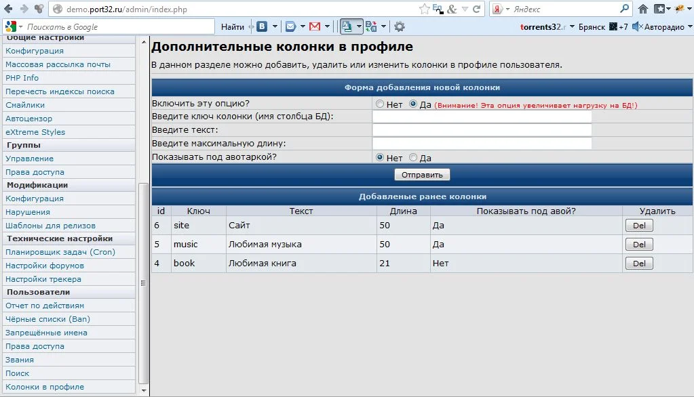Open dropdown next to first translate icon
This screenshot has height=397, width=694.
point(359,26)
